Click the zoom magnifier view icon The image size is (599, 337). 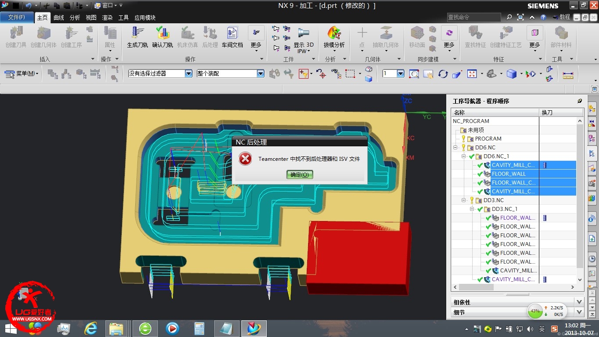[x=414, y=74]
